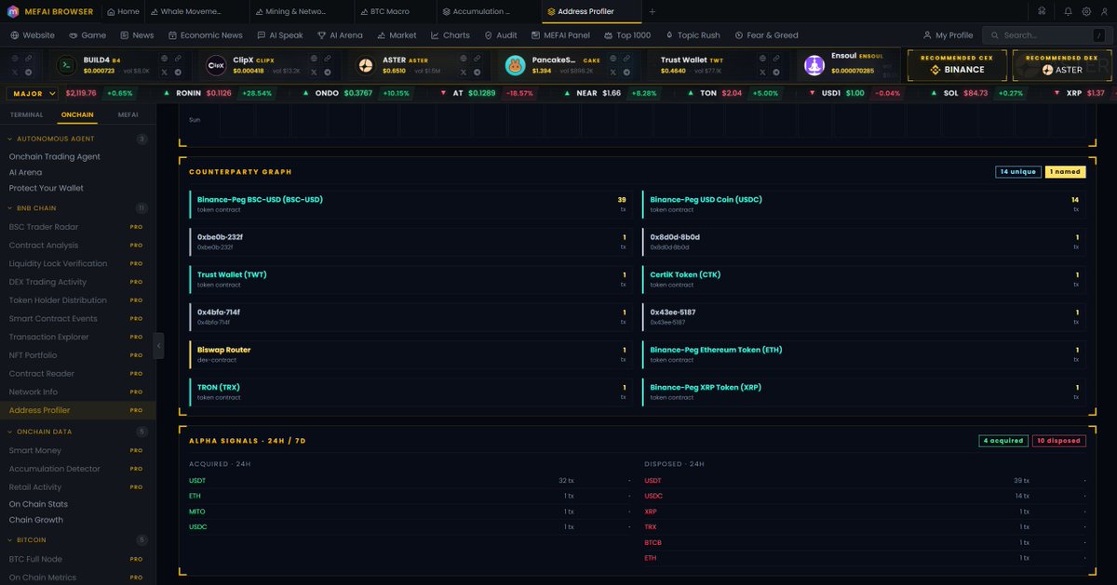Viewport: 1117px width, 585px height.
Task: Open Market in the toolbar
Action: coord(396,35)
